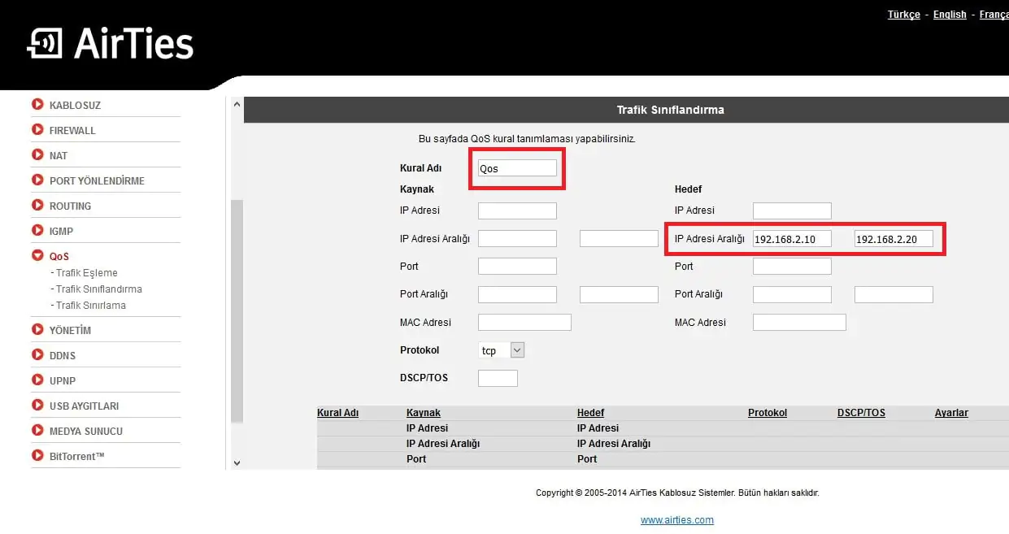This screenshot has width=1009, height=534.
Task: Select NAT in the sidebar menu
Action: [59, 154]
